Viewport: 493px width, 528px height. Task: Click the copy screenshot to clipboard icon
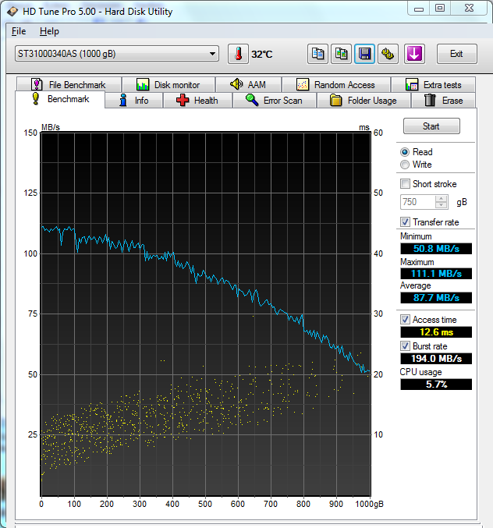341,54
